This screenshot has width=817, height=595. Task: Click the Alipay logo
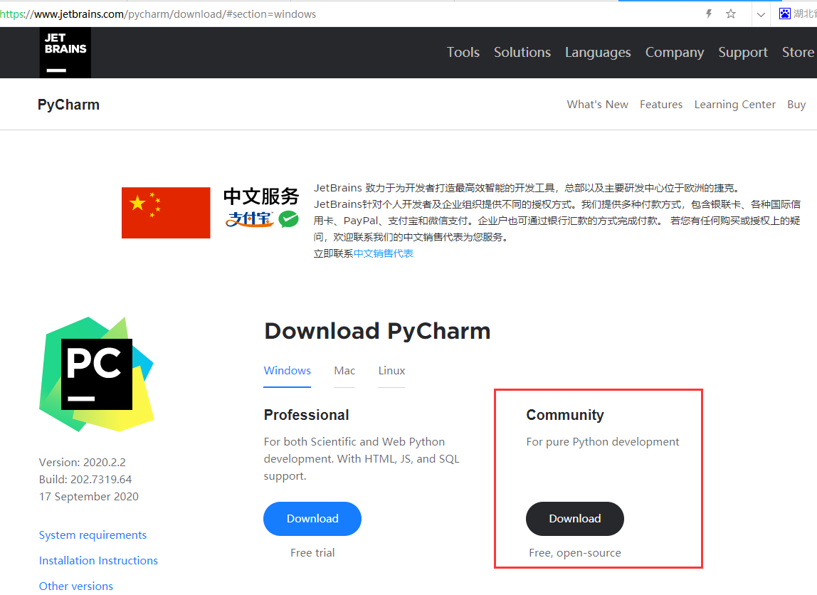point(249,219)
